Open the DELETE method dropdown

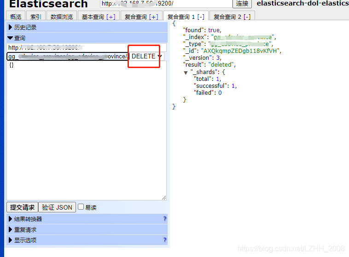coord(146,56)
